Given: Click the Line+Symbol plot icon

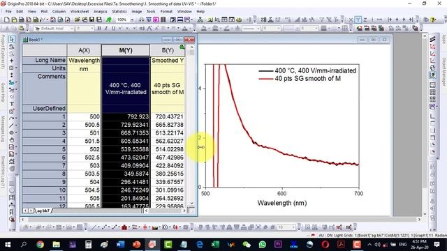Looking at the screenshot, I should pos(115,227).
